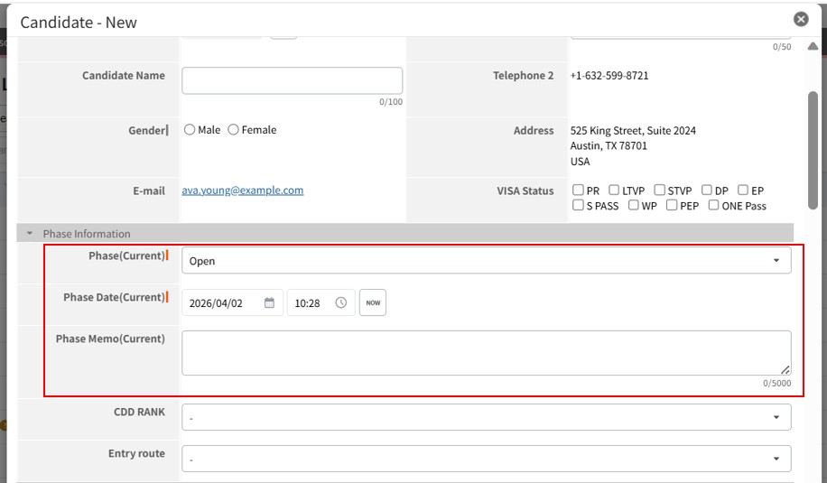827x483 pixels.
Task: Select the Female gender option
Action: [x=234, y=130]
